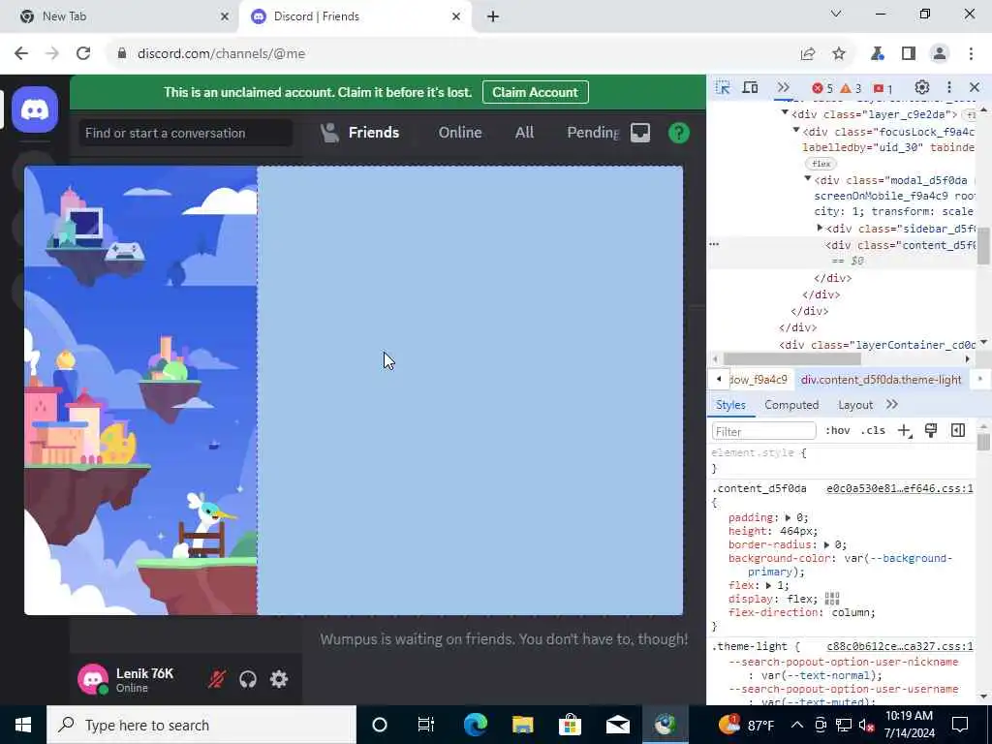Expand the sidebar_d5f div node

coord(820,228)
